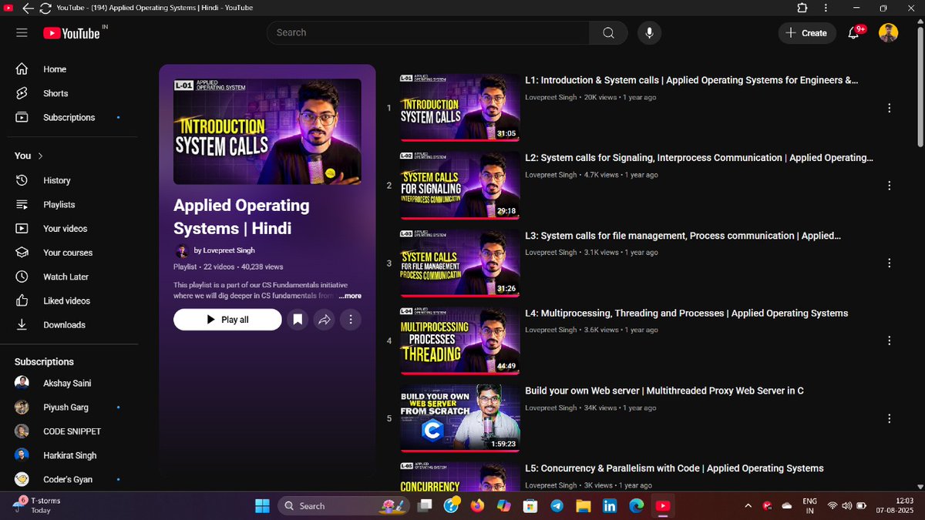Screen dimensions: 925x520
Task: Open Microsoft Edge from the taskbar
Action: pos(636,506)
